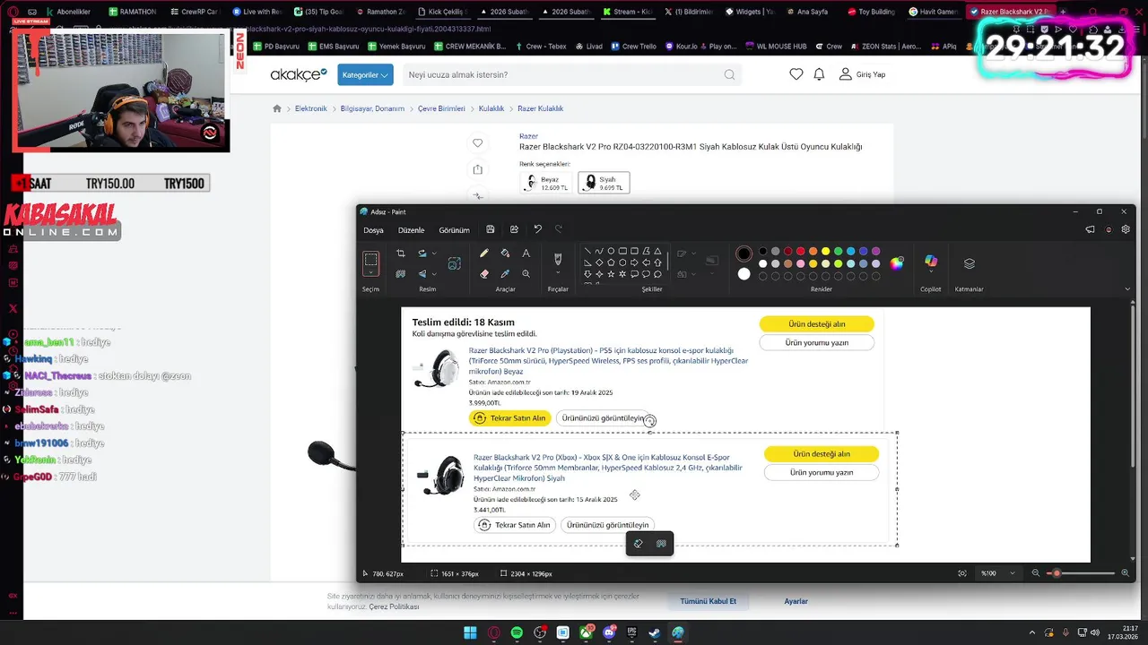
Task: Switch to the RAMATHON browser tab
Action: [x=131, y=12]
